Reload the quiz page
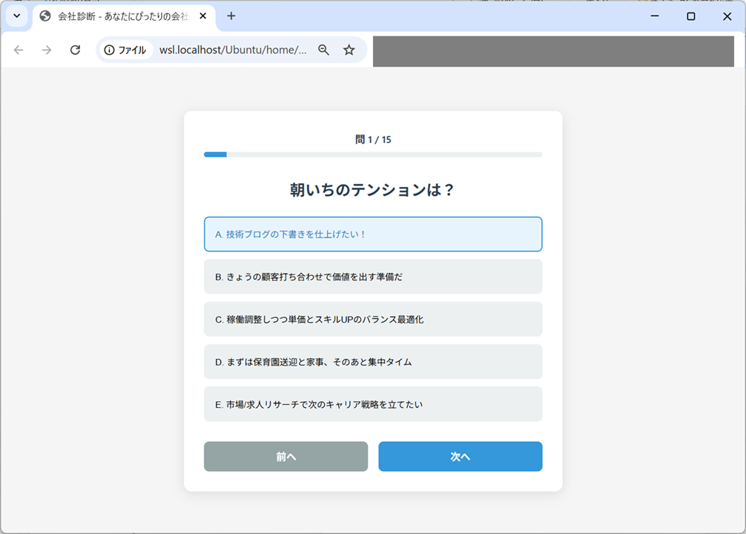 tap(74, 50)
